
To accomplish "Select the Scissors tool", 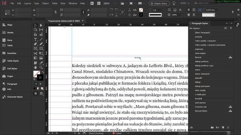I will click(x=35, y=53).
